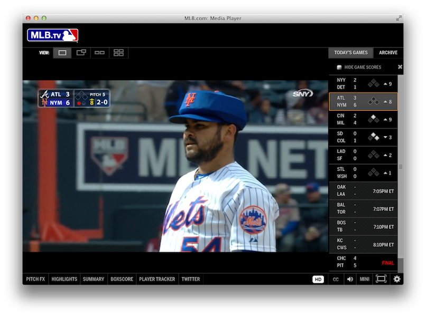426x316 pixels.
Task: Mute the audio with speaker icon
Action: (x=350, y=279)
